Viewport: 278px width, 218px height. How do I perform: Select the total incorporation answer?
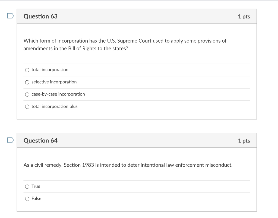coord(27,70)
